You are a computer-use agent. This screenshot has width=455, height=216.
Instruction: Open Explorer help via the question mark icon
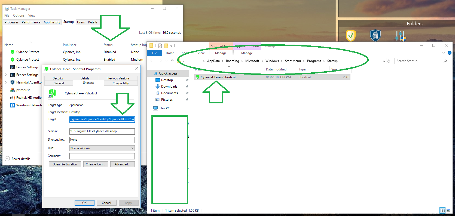(x=450, y=53)
